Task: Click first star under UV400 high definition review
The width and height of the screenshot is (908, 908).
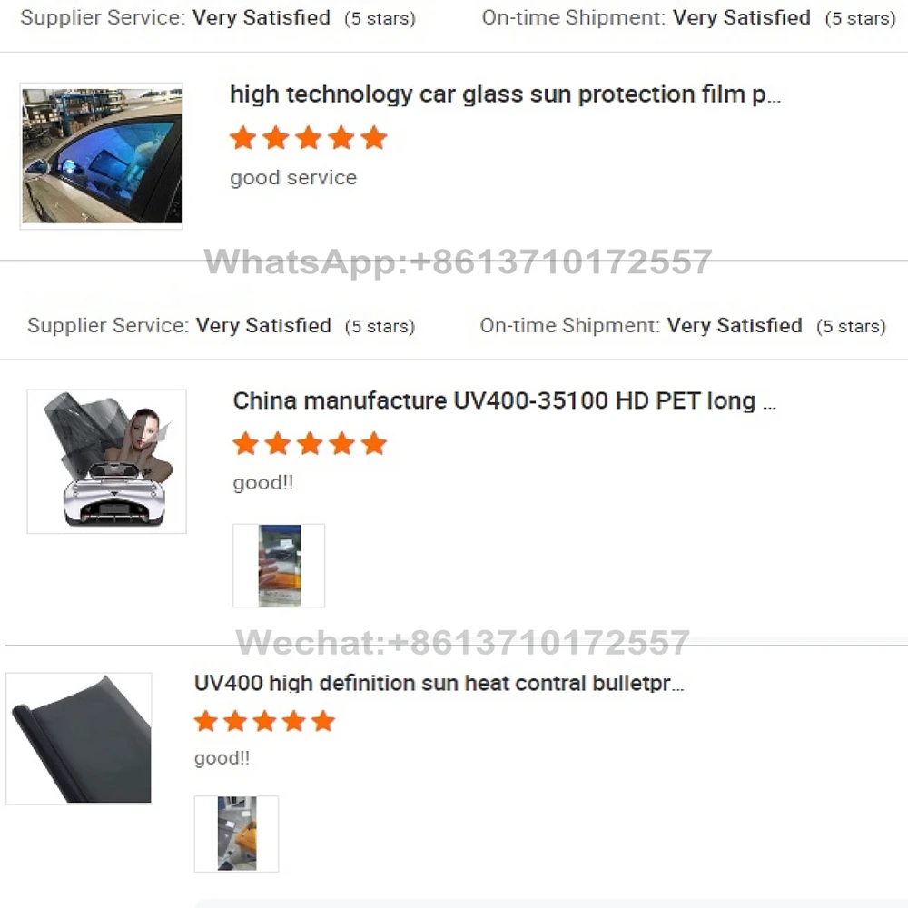Action: tap(205, 722)
